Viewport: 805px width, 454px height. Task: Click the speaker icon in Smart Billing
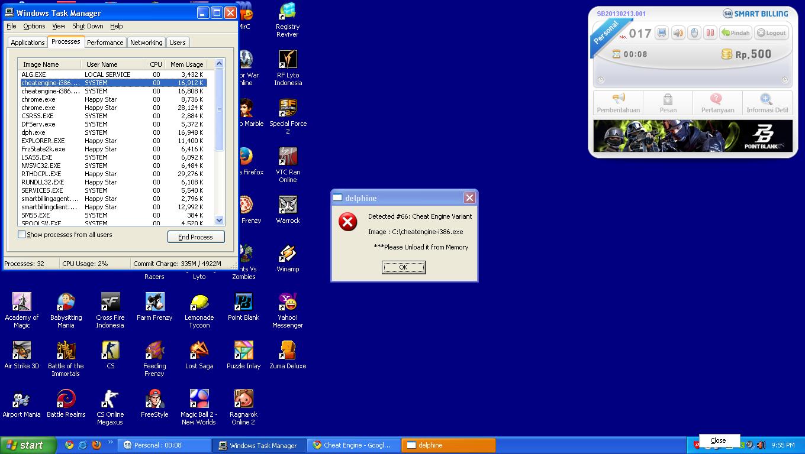pyautogui.click(x=678, y=33)
